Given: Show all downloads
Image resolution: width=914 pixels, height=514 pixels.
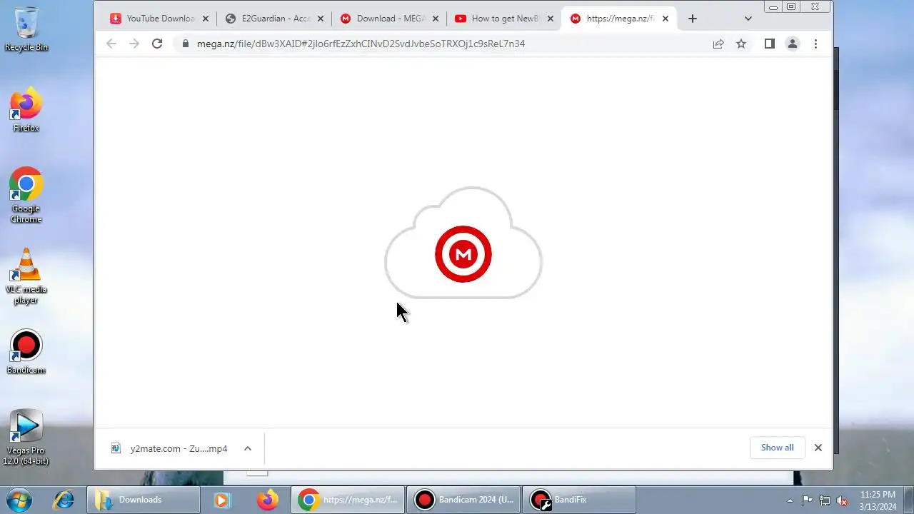Looking at the screenshot, I should [x=777, y=448].
